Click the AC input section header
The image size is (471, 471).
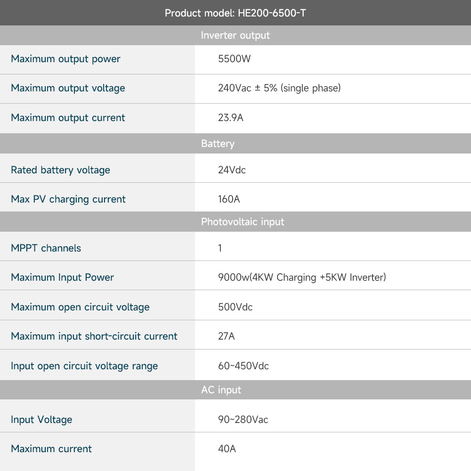[x=220, y=390]
